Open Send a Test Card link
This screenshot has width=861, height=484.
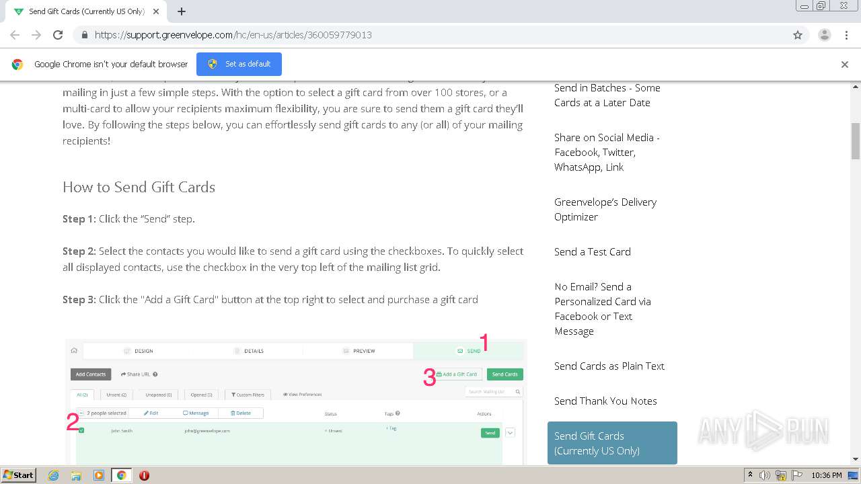click(593, 251)
